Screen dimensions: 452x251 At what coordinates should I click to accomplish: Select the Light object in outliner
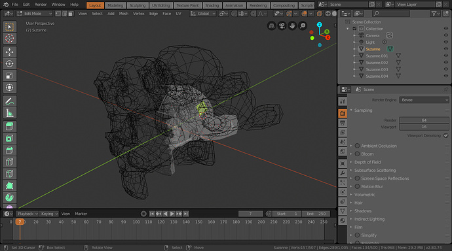[x=370, y=42]
